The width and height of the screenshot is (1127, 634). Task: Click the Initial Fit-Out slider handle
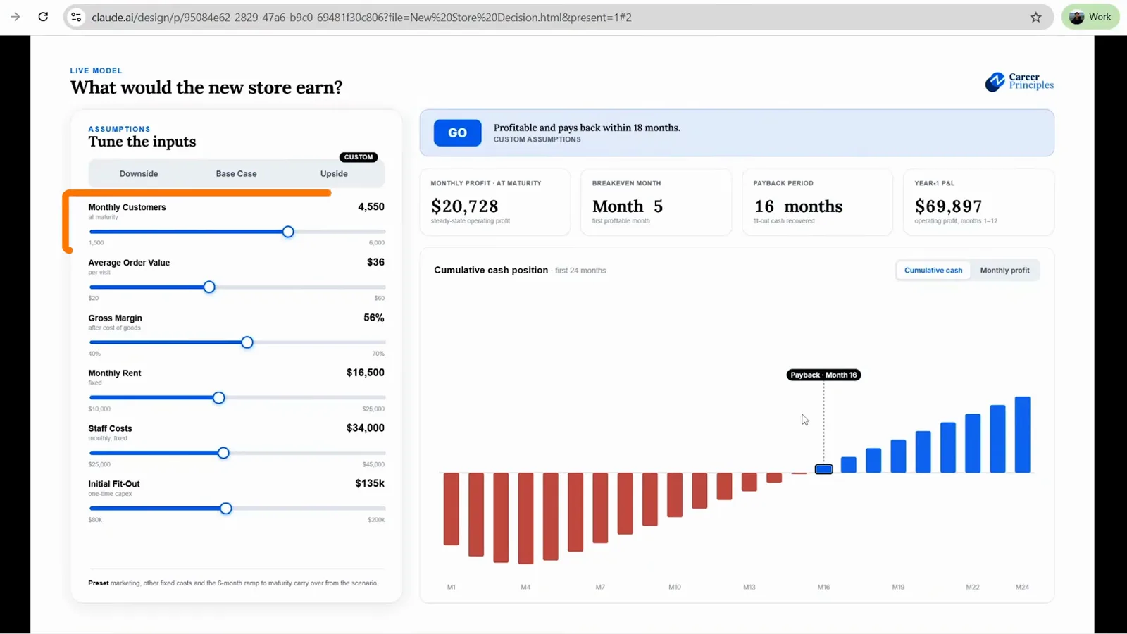click(226, 509)
